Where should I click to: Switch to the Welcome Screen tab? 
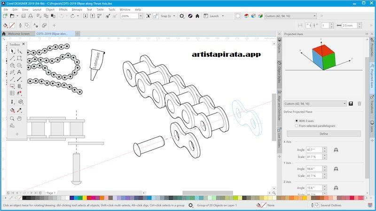tap(19, 34)
